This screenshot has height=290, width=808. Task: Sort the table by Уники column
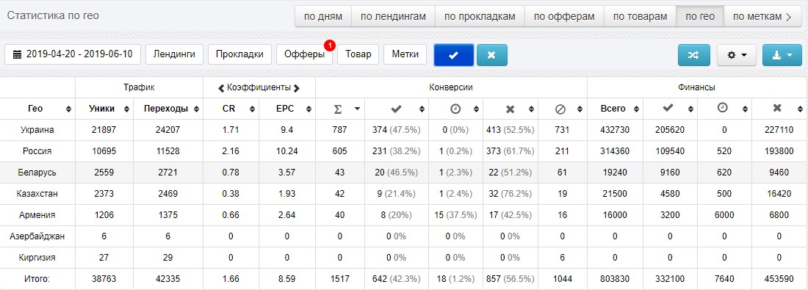pyautogui.click(x=104, y=109)
